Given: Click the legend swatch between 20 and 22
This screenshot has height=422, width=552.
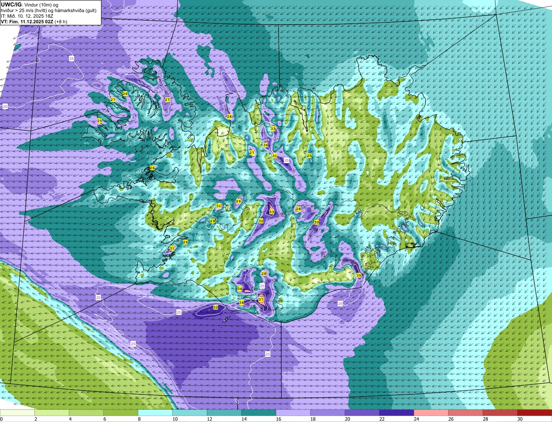Looking at the screenshot, I should click(x=362, y=413).
